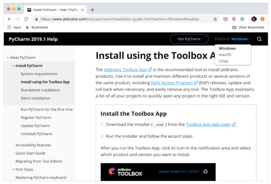Go back using the browser arrow
The width and height of the screenshot is (271, 184).
point(9,19)
